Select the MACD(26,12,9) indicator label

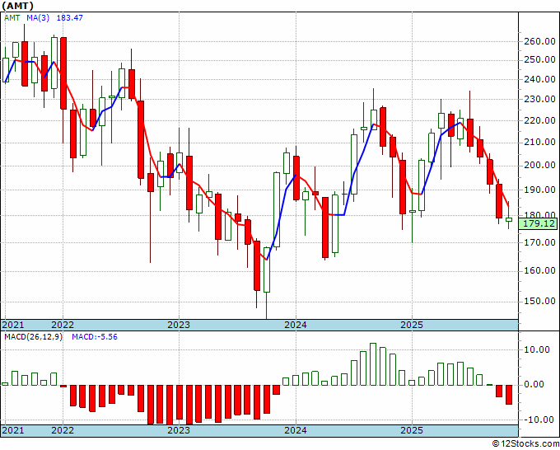coord(33,337)
